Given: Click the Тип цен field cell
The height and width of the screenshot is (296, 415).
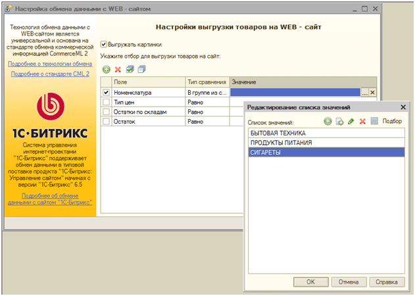Looking at the screenshot, I should [x=148, y=102].
